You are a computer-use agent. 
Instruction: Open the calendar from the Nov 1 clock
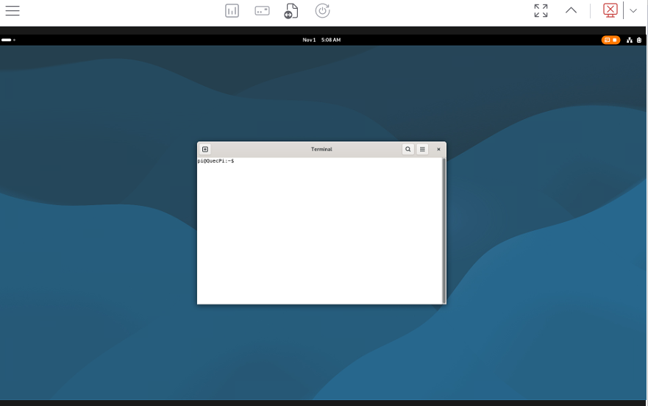(321, 40)
